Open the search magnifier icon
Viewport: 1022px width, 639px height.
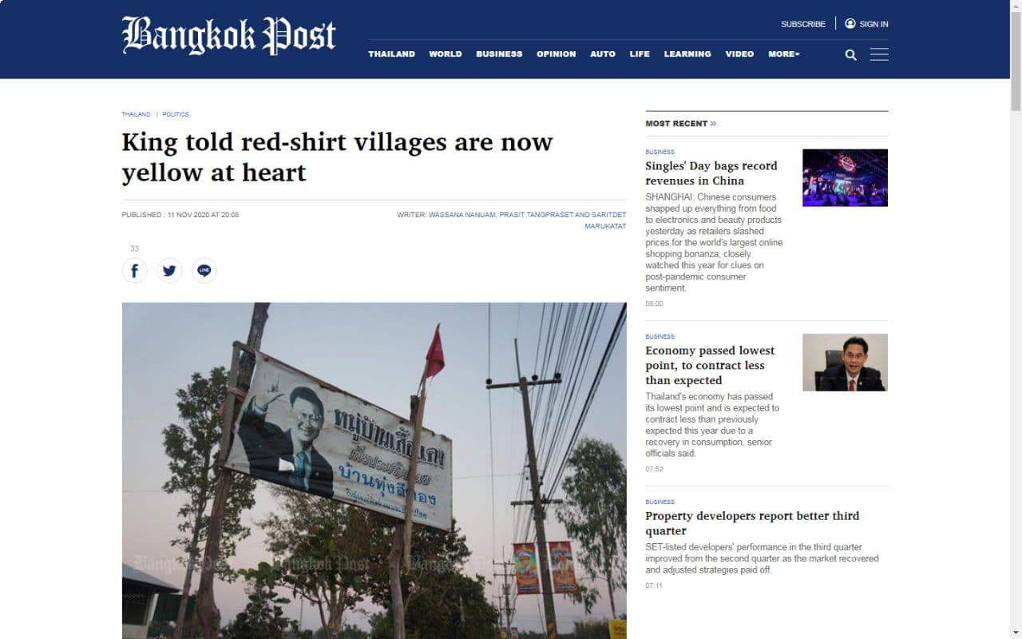850,55
